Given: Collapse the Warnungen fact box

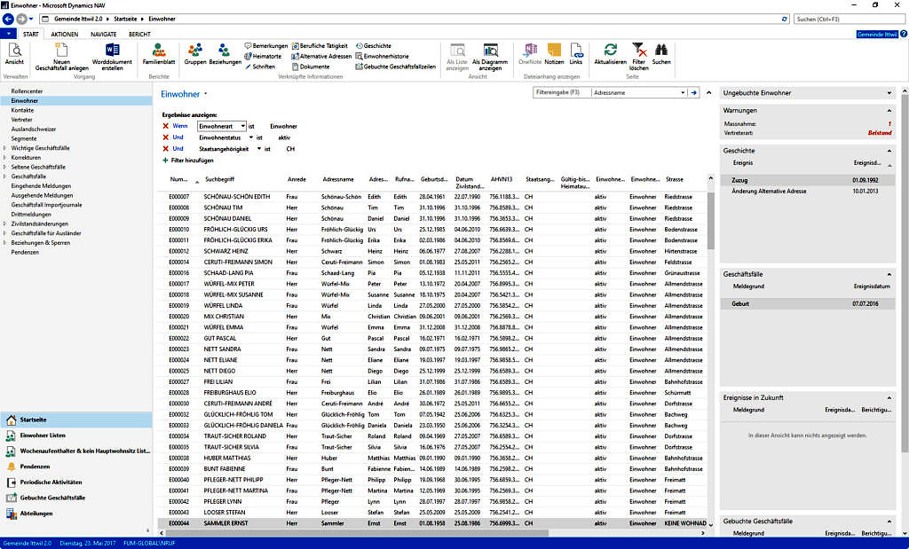Looking at the screenshot, I should (889, 111).
